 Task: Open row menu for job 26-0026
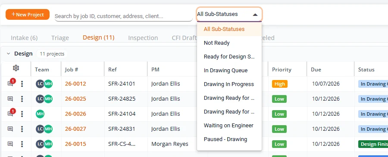click(x=22, y=114)
